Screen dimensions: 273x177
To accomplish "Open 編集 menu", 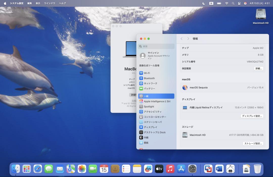I will tap(30, 3).
